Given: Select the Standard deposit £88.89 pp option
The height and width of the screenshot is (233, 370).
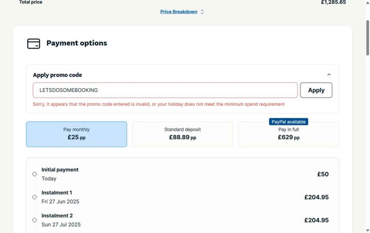Looking at the screenshot, I should coord(182,134).
